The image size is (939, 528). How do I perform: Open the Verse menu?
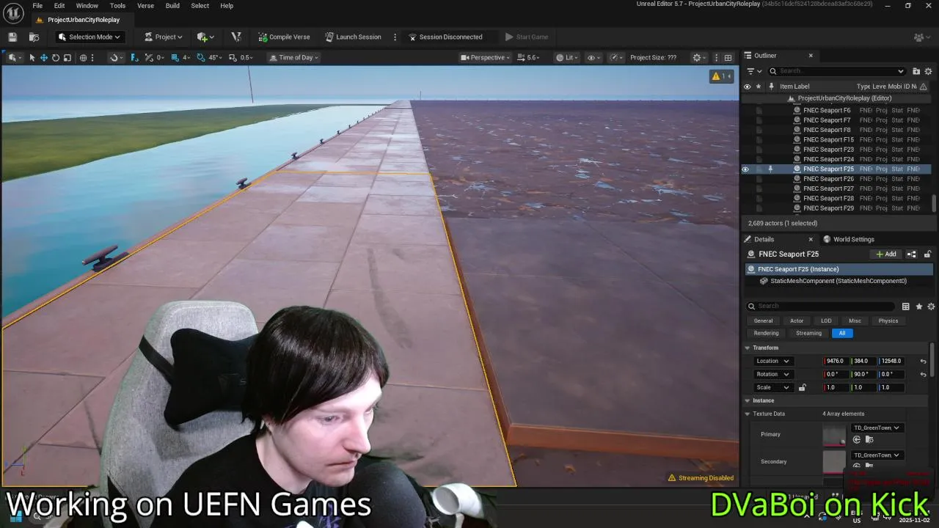146,6
